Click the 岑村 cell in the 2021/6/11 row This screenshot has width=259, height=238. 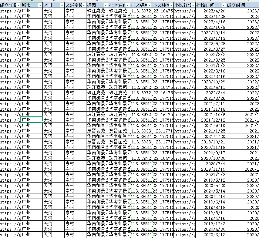[x=76, y=87]
